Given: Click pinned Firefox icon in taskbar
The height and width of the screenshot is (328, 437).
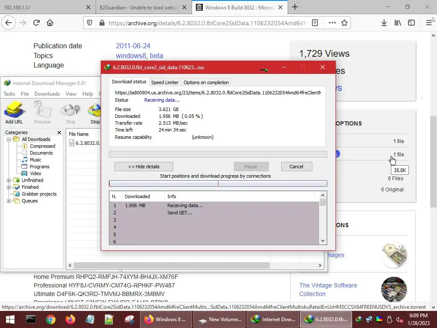Looking at the screenshot, I should 70,319.
